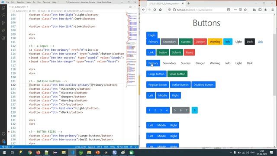Click the errors and warnings status bar indicator
The image size is (277, 156).
click(5, 147)
